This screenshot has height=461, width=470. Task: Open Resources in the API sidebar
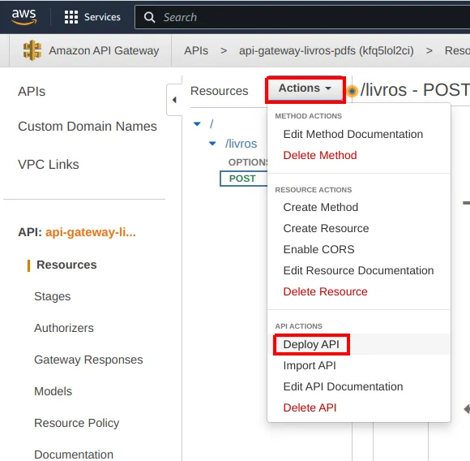[66, 265]
